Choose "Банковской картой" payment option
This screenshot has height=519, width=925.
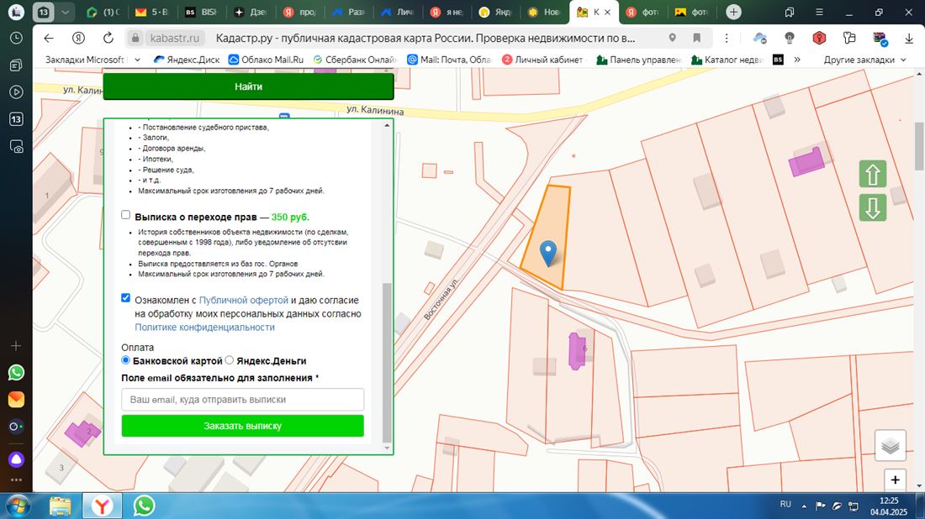point(126,360)
